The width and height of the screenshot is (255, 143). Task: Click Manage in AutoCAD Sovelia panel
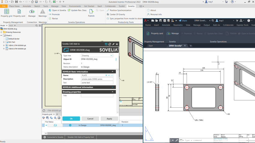172,34
